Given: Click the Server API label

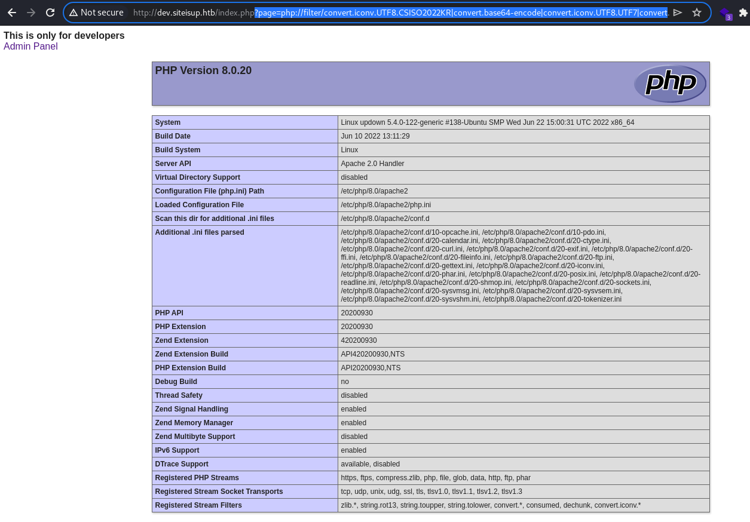Looking at the screenshot, I should [173, 164].
